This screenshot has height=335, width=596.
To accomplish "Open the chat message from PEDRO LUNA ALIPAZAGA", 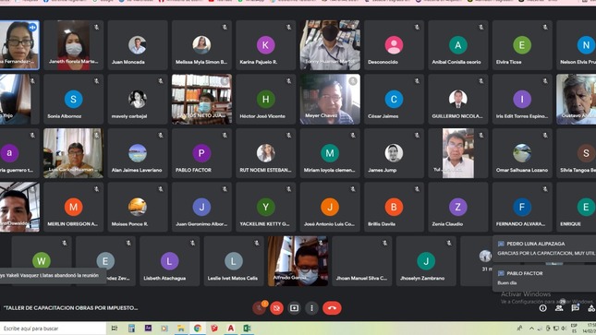I will [x=544, y=248].
